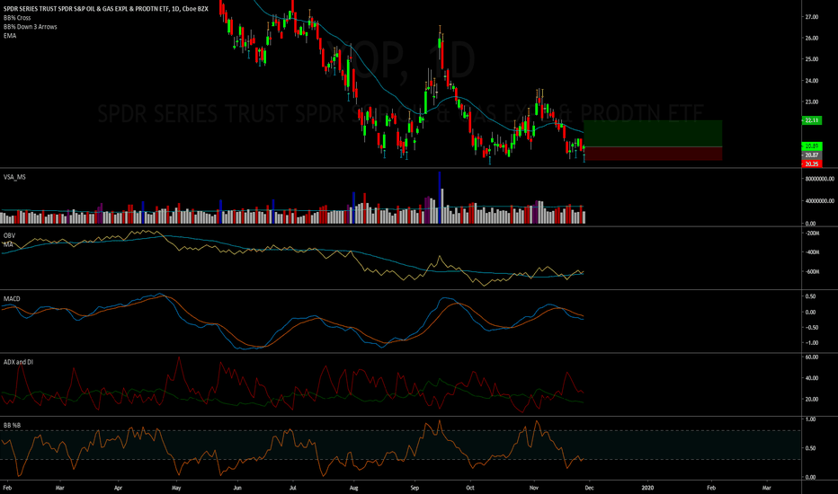Click the 25.00 price axis label
The width and height of the screenshot is (838, 494).
(812, 59)
